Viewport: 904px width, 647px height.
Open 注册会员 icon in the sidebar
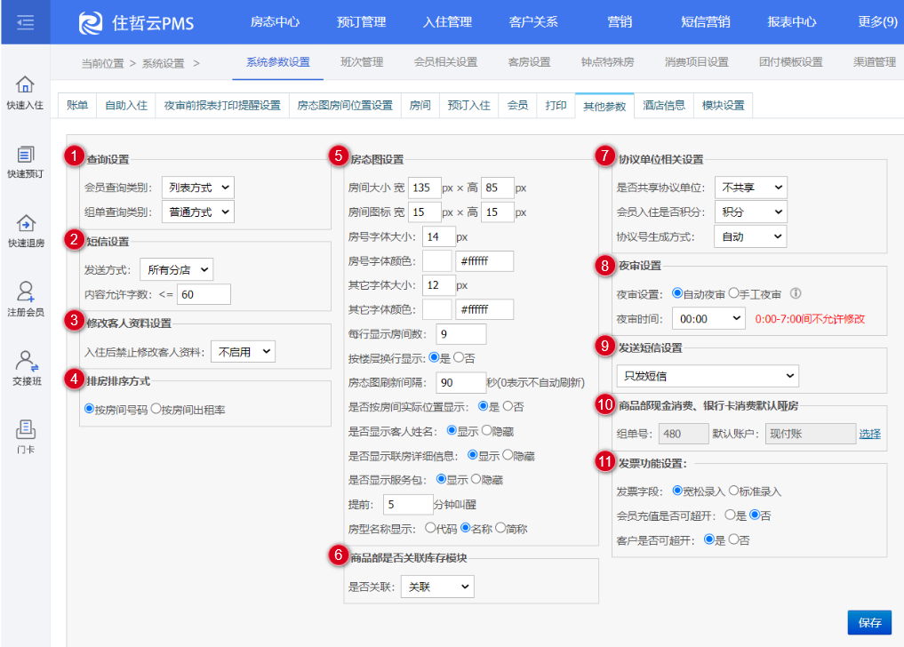pyautogui.click(x=26, y=292)
